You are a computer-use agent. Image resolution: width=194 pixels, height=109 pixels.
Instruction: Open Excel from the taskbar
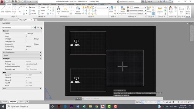(84, 106)
